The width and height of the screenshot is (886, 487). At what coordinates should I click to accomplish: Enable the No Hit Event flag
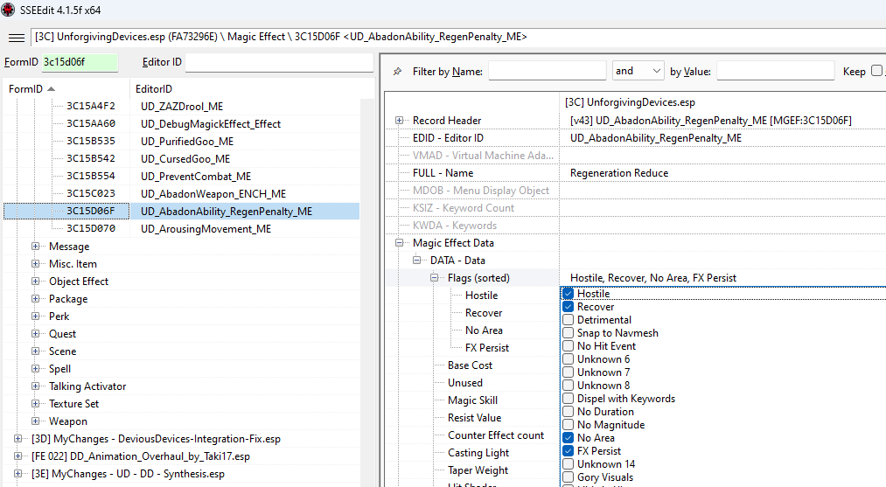568,345
